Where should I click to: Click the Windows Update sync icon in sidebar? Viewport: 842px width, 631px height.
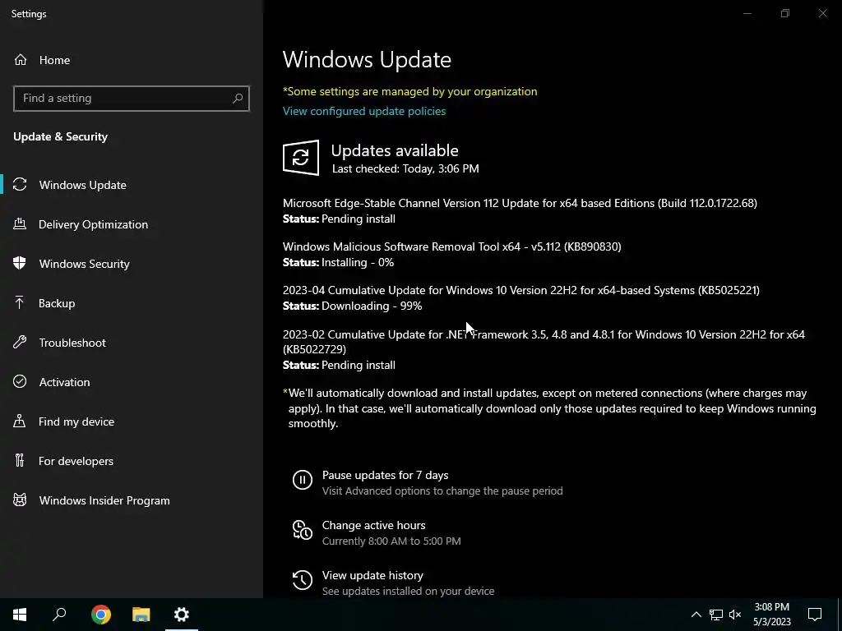click(20, 185)
